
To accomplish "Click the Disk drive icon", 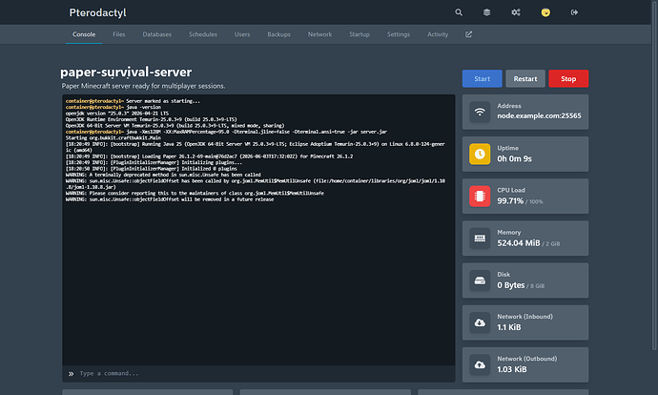I will coord(480,281).
